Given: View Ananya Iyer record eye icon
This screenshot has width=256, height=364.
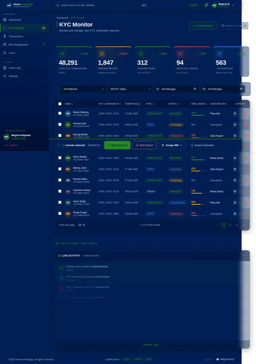Looking at the screenshot, I should [235, 125].
